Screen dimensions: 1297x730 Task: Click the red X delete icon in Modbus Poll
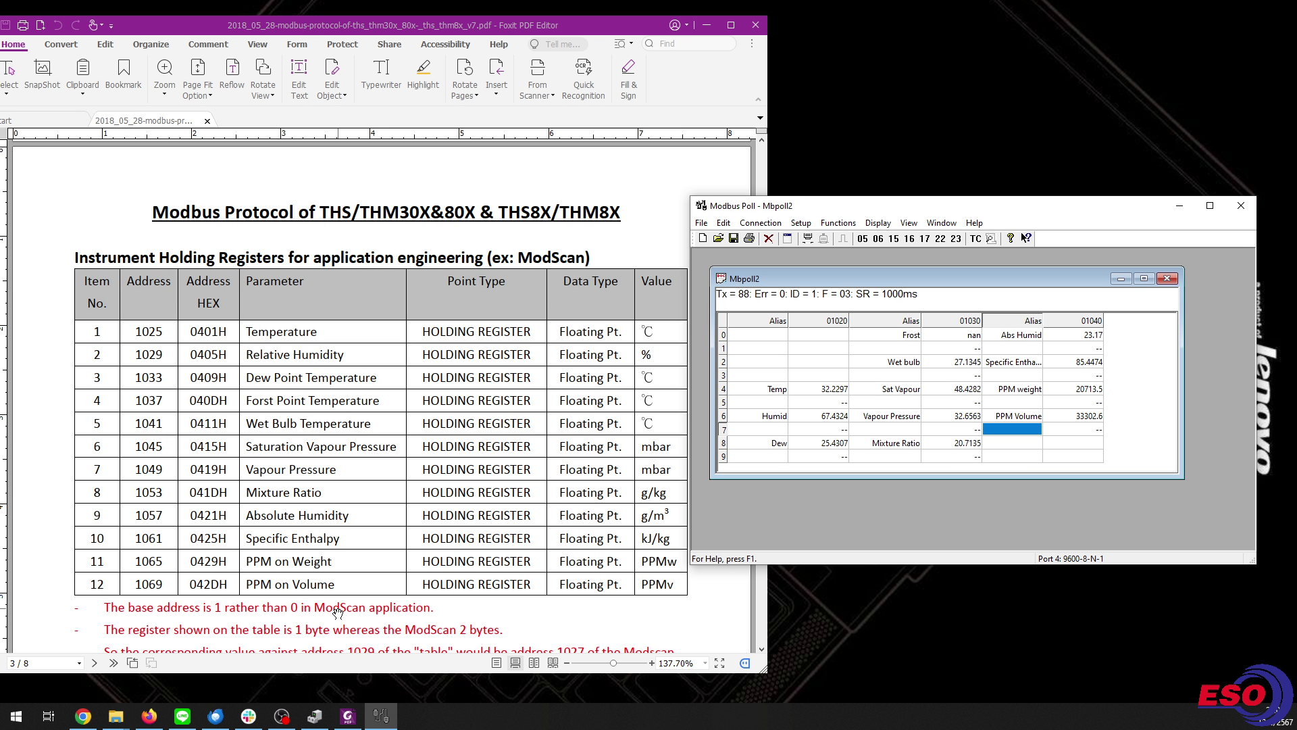[x=768, y=239]
